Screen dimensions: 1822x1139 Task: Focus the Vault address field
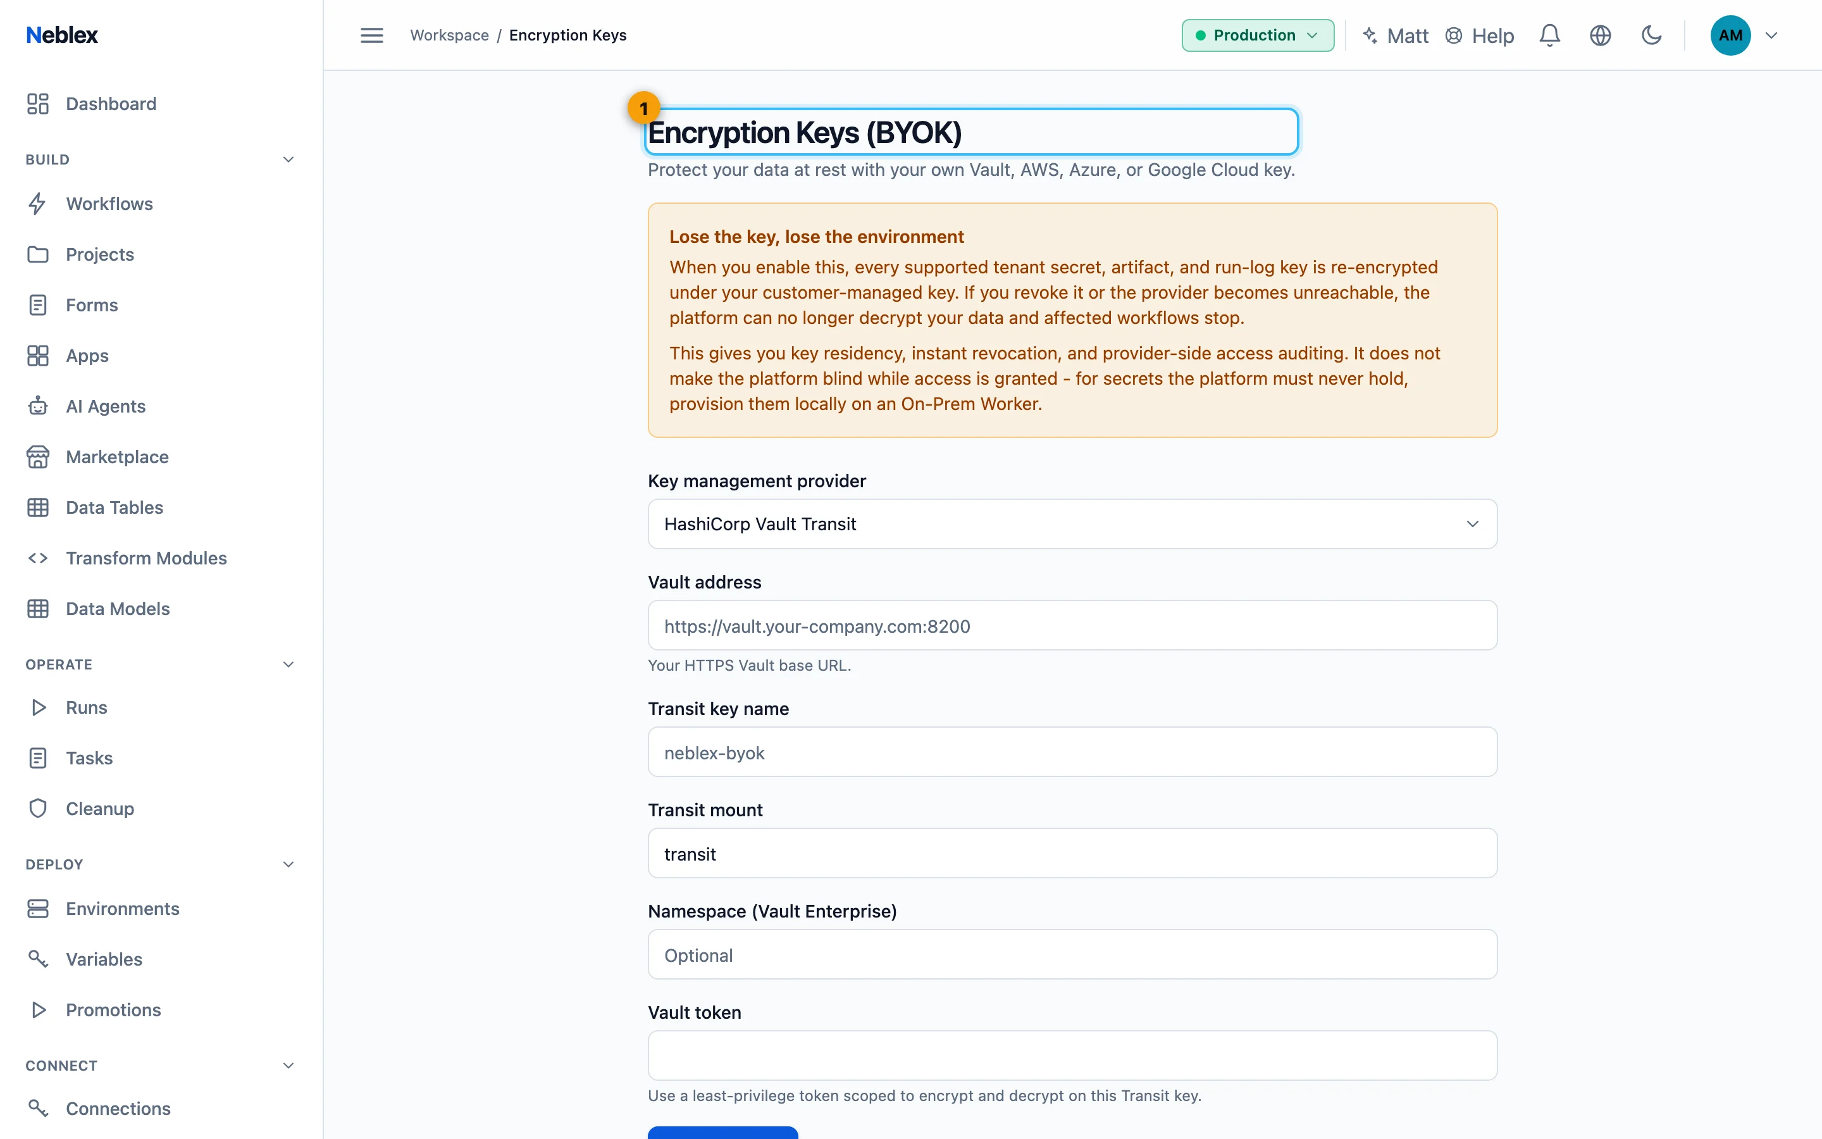(1072, 625)
